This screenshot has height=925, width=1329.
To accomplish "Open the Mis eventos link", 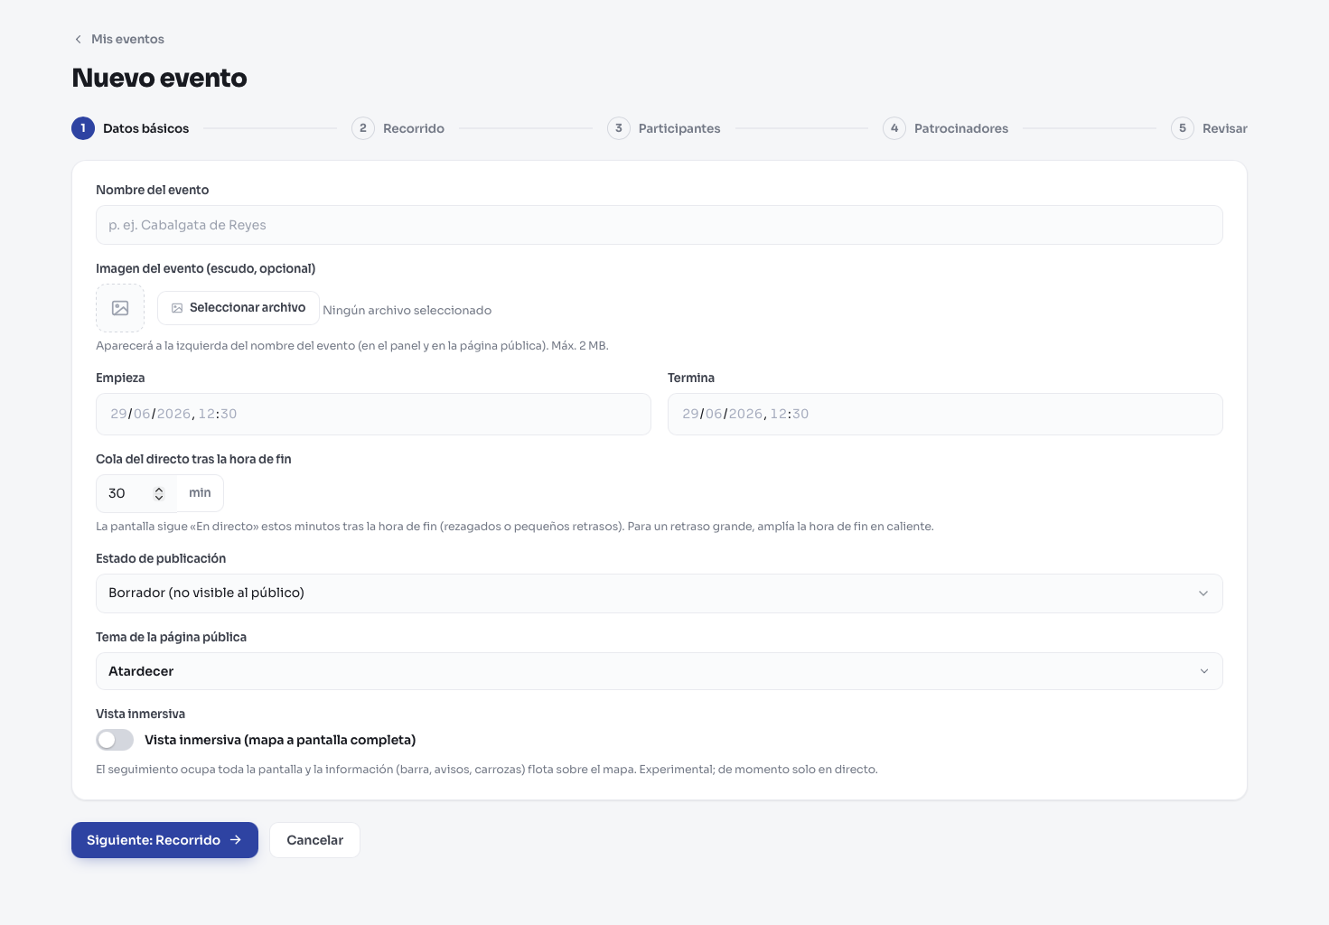I will click(x=127, y=39).
